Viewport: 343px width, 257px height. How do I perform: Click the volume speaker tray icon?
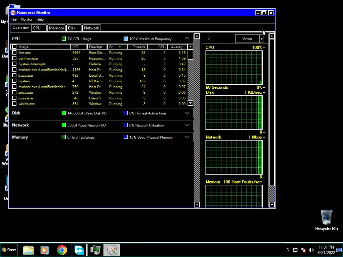pos(311,250)
